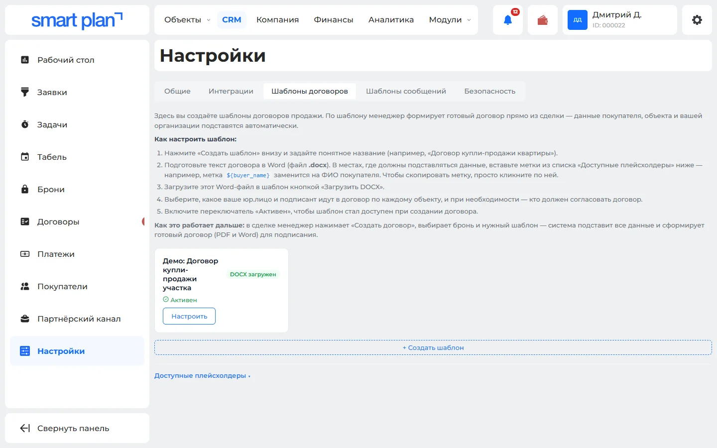
Task: Open the CRM menu section
Action: pyautogui.click(x=232, y=20)
